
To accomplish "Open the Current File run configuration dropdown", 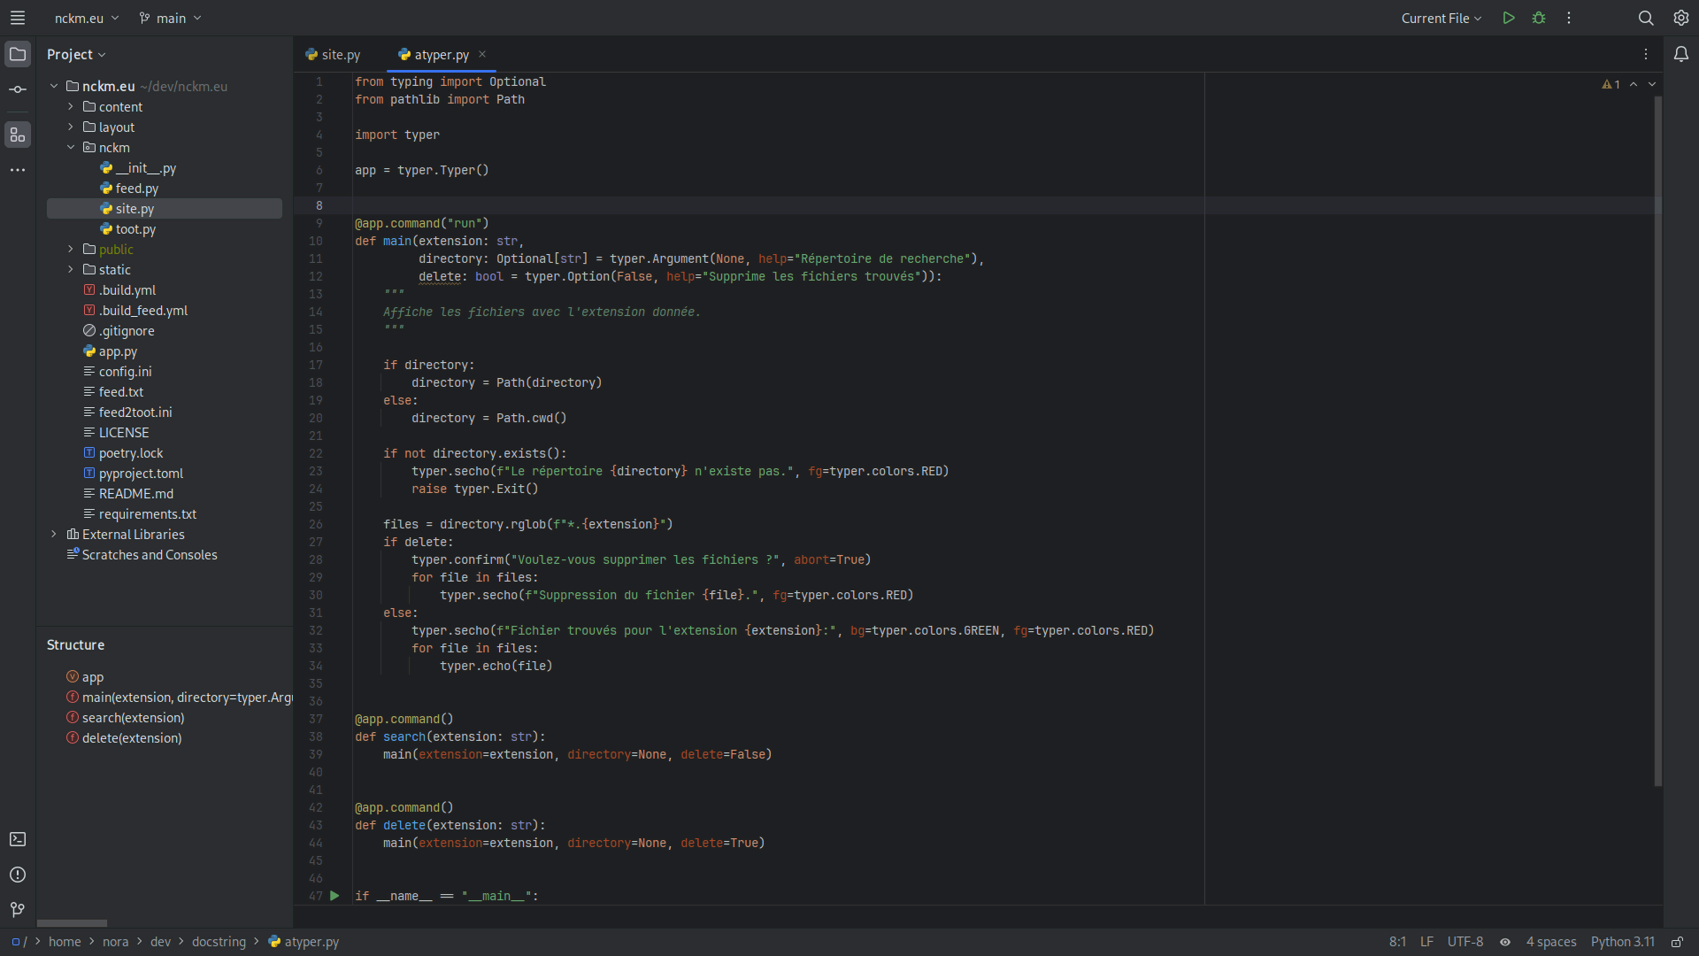I will [x=1441, y=18].
